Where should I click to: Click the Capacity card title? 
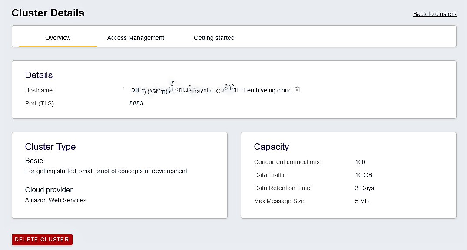point(272,147)
